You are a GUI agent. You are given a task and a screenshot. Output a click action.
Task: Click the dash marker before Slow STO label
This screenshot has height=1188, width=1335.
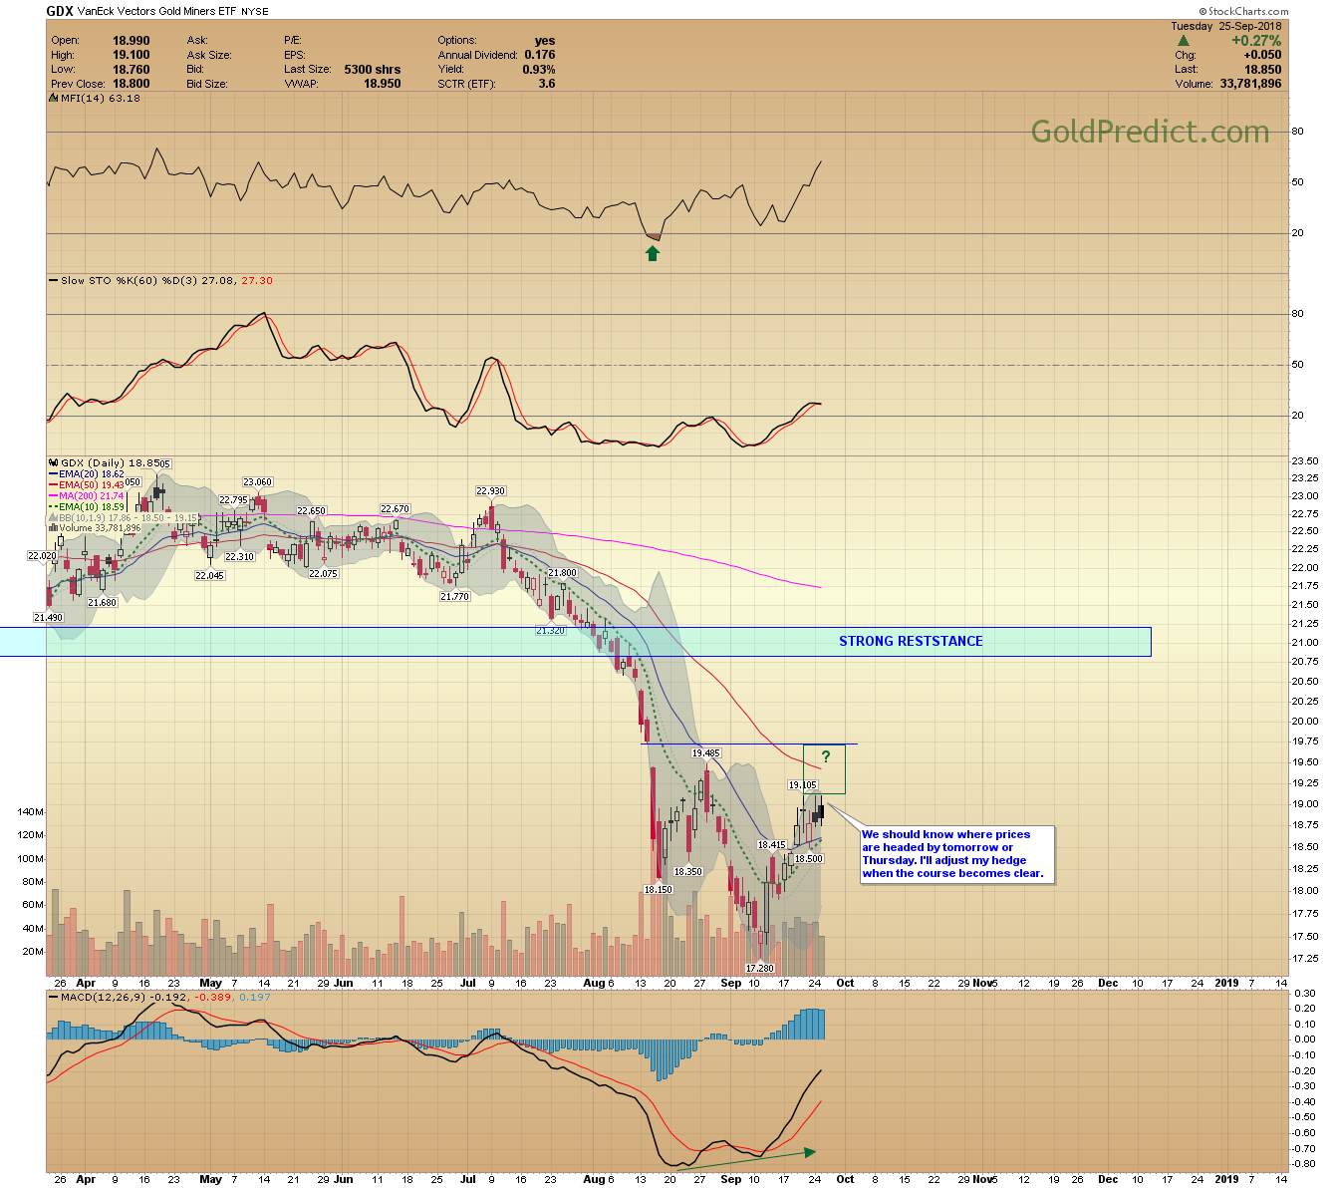point(53,281)
